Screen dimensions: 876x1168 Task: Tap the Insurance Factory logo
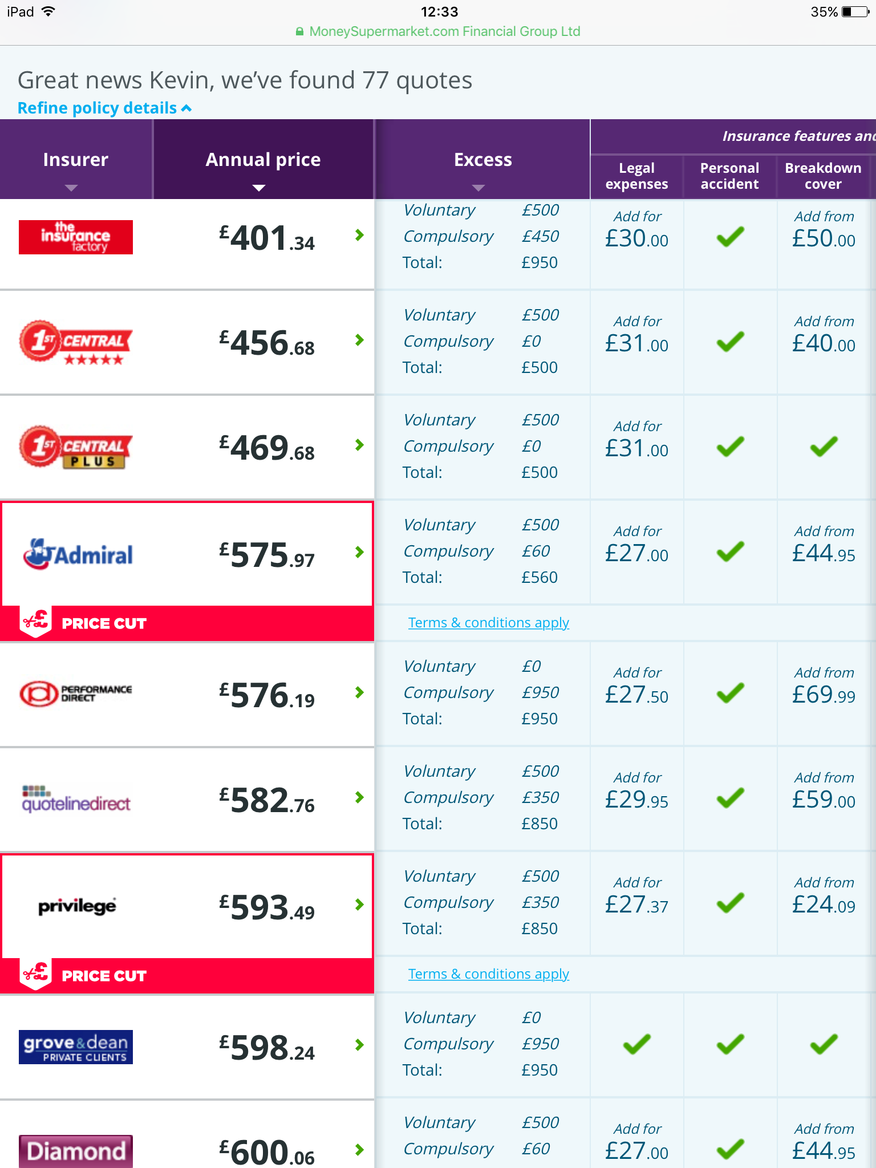[76, 237]
